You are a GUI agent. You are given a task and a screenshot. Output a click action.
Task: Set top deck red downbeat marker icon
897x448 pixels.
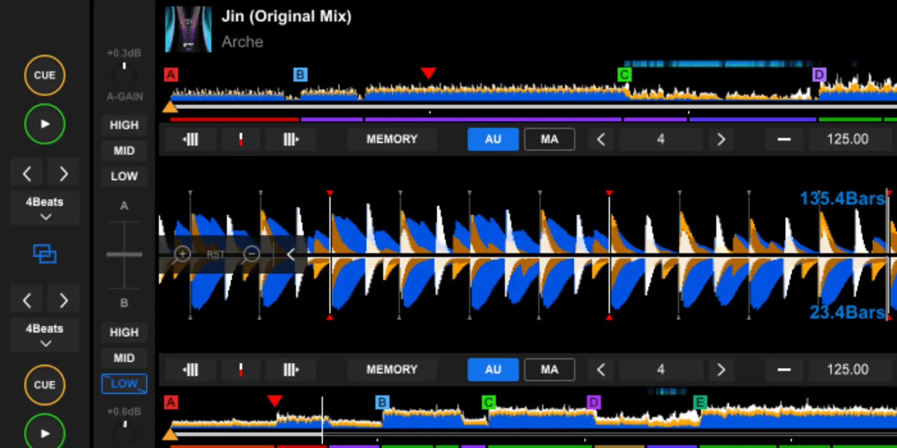pos(241,139)
